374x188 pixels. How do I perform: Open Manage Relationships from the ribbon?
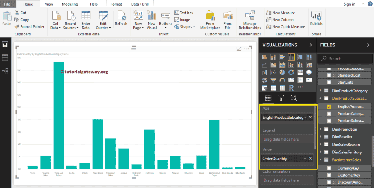(249, 20)
